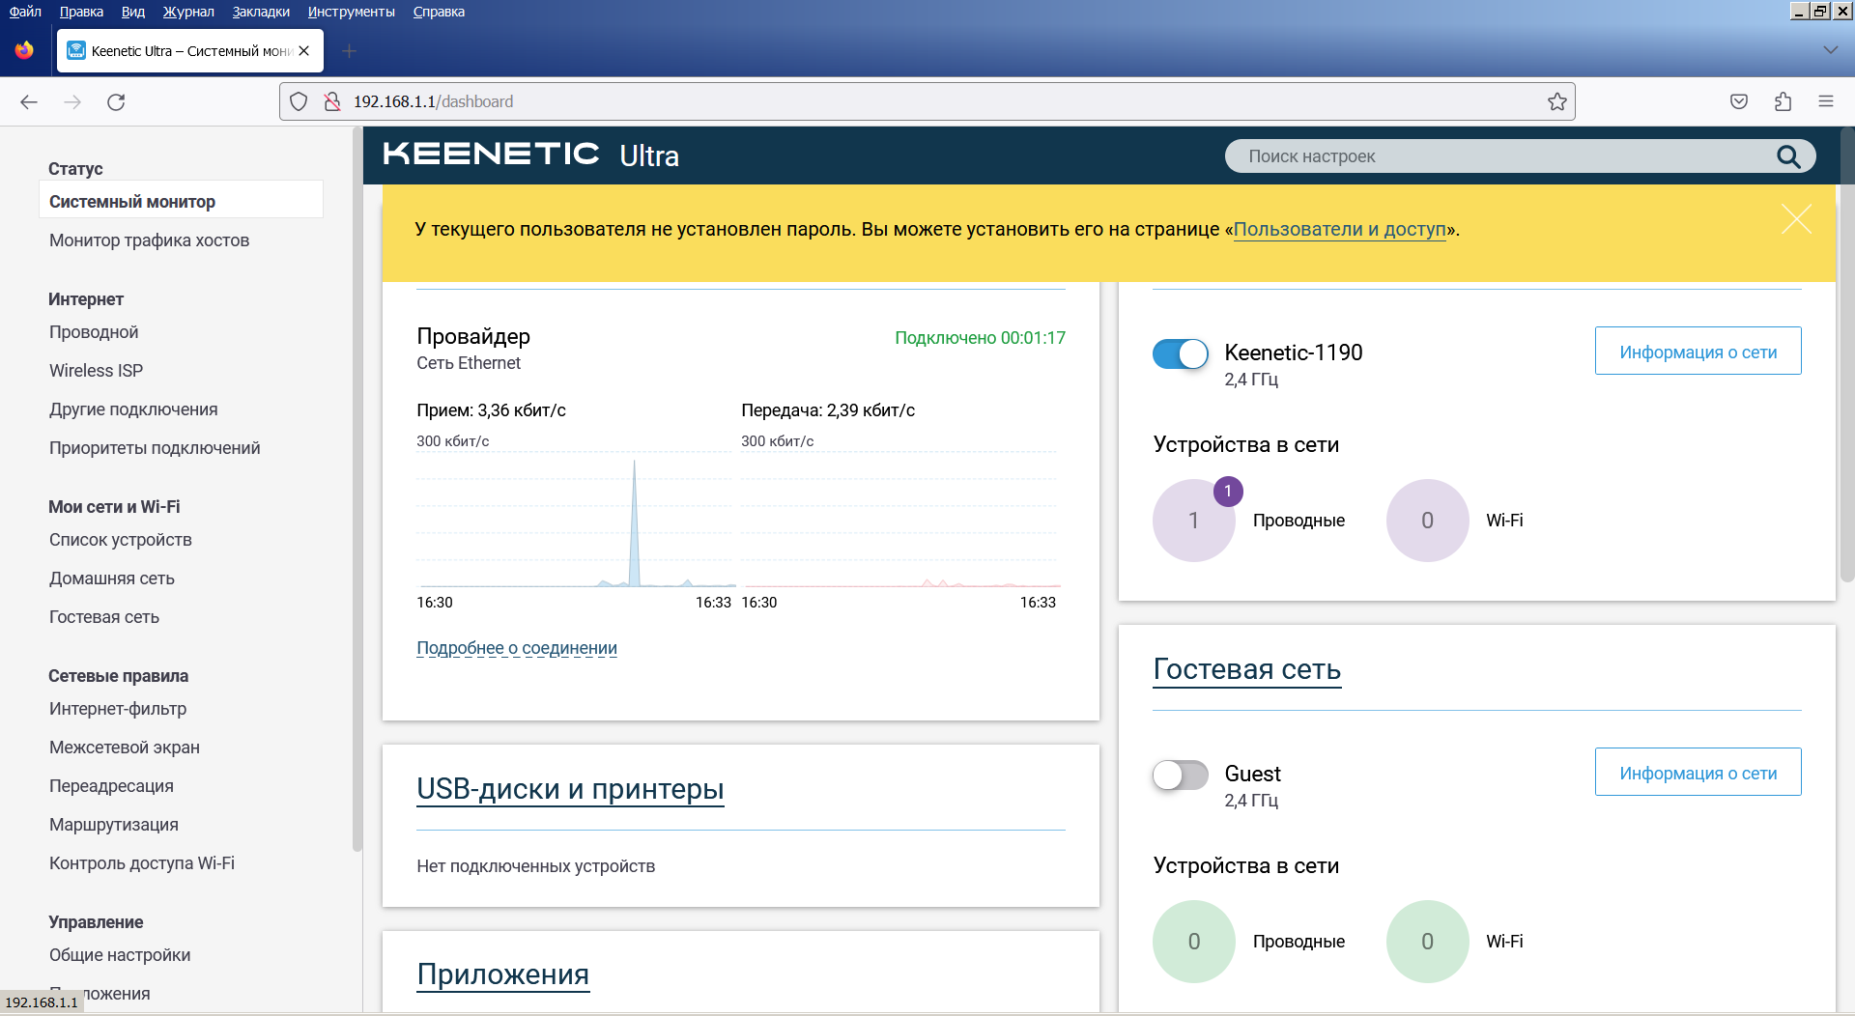Dismiss the yellow password warning banner
This screenshot has height=1016, width=1855.
pyautogui.click(x=1796, y=219)
